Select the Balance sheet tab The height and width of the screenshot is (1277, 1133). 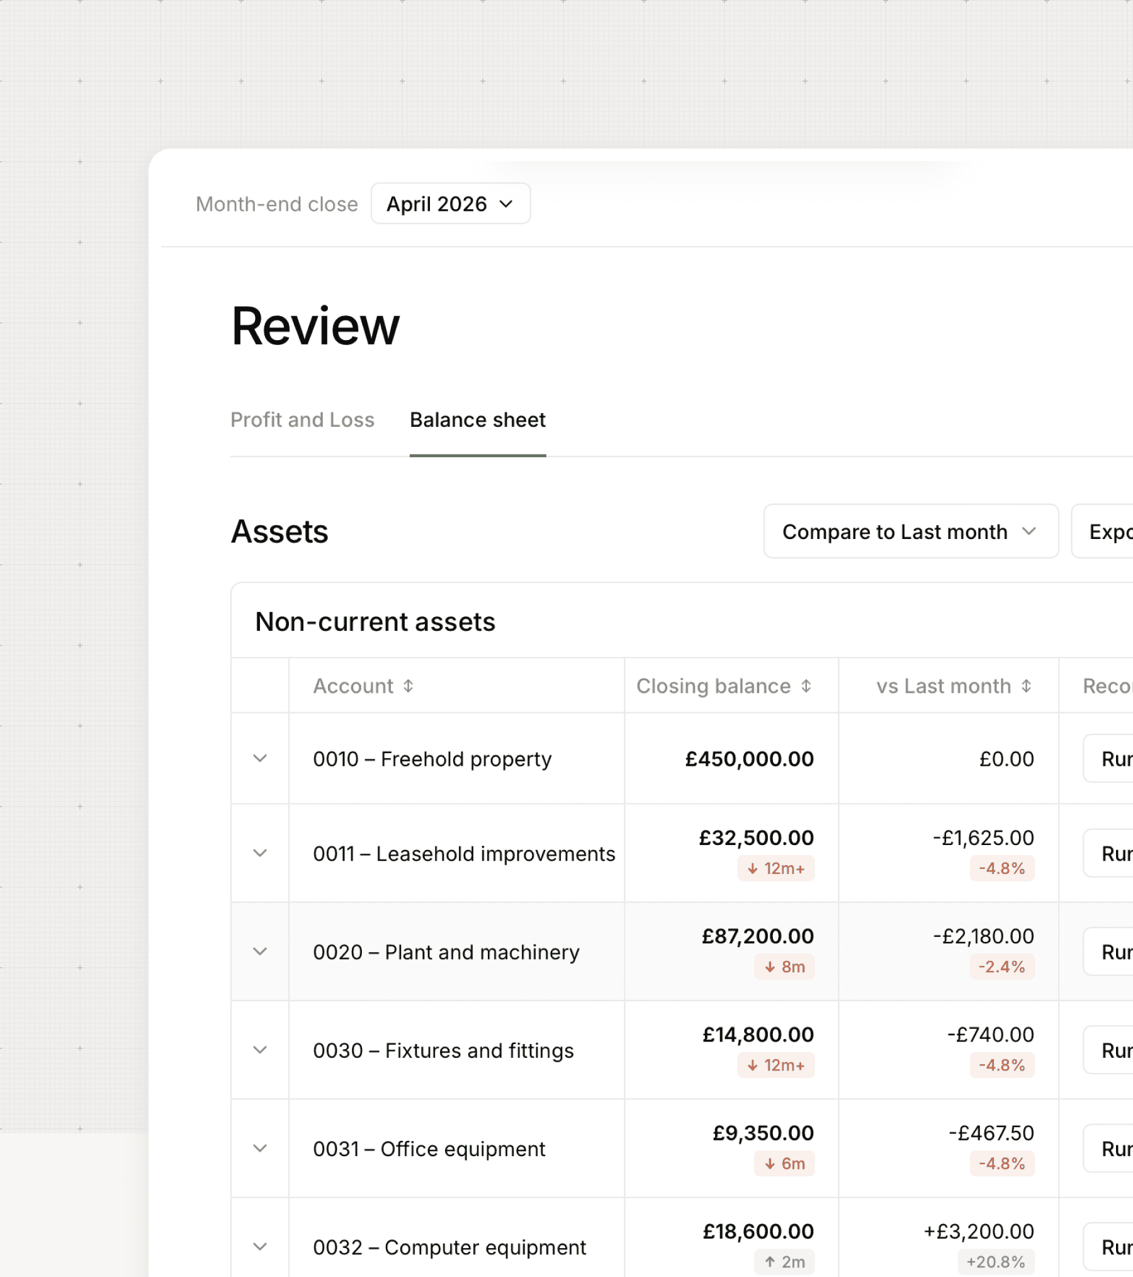pos(478,419)
